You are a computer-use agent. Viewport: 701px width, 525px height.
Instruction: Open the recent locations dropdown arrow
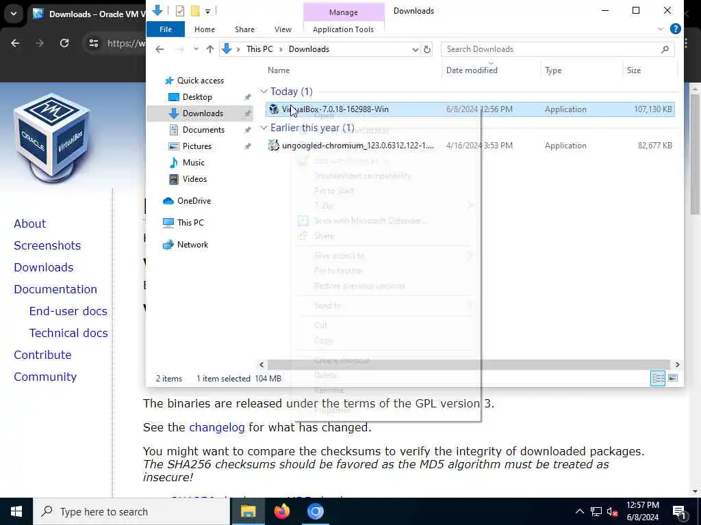(x=196, y=49)
